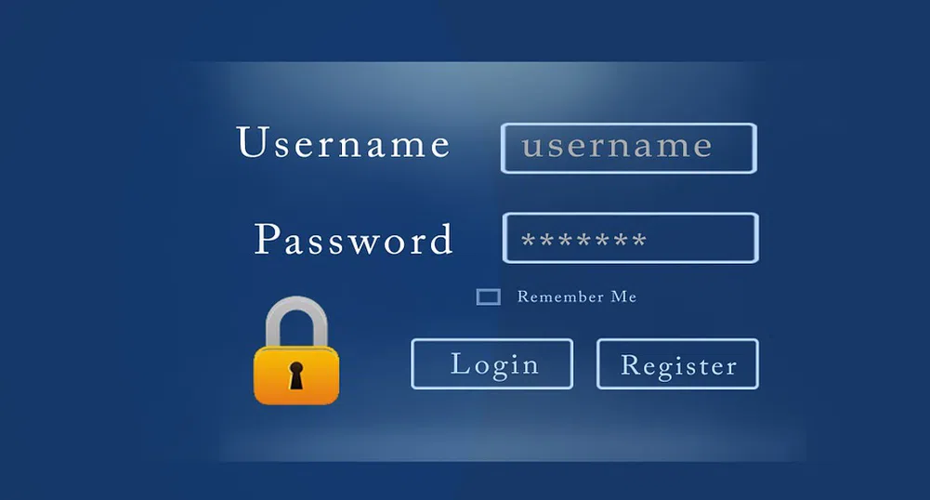This screenshot has height=500, width=930.
Task: Click the word Login inside its button
Action: (494, 364)
